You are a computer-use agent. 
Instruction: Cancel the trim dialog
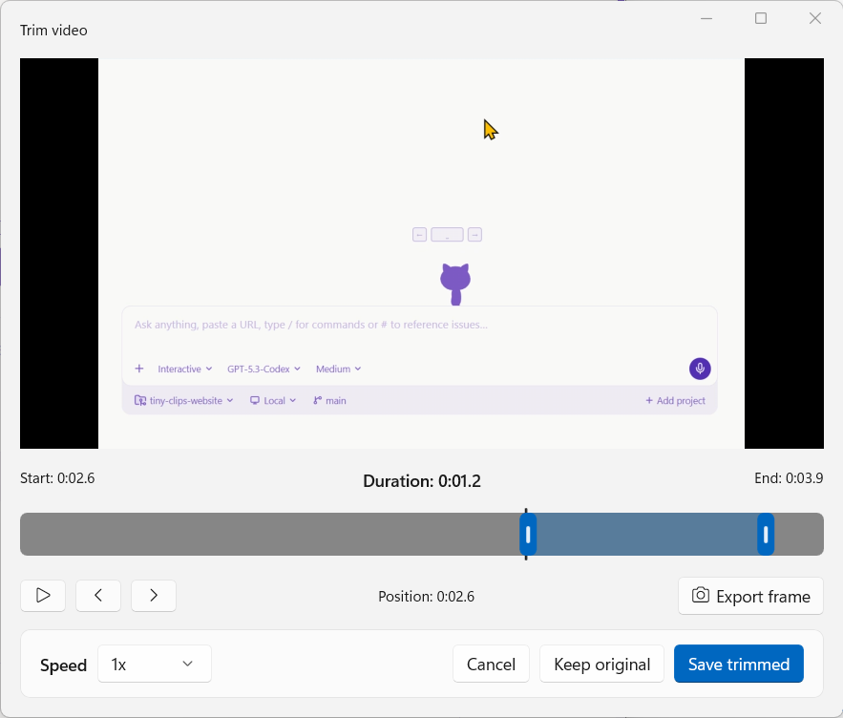coord(491,665)
